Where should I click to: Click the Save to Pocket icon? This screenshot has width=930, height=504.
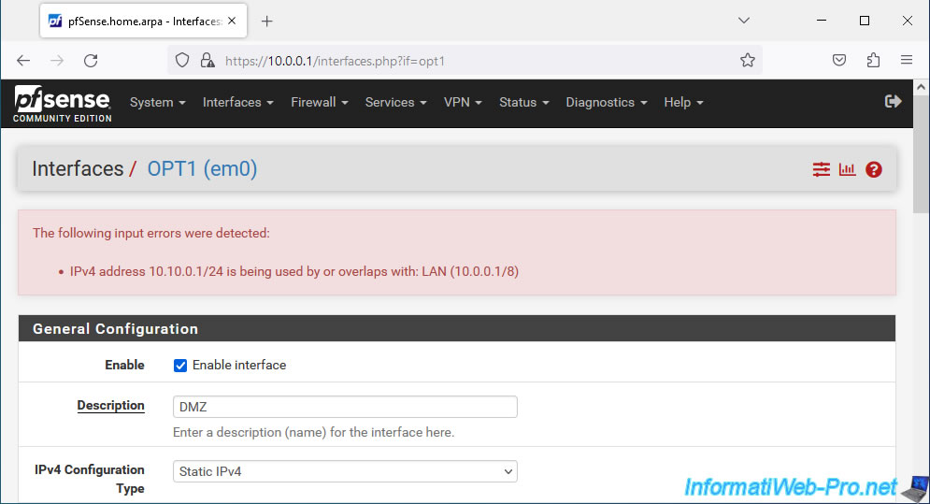[x=838, y=60]
